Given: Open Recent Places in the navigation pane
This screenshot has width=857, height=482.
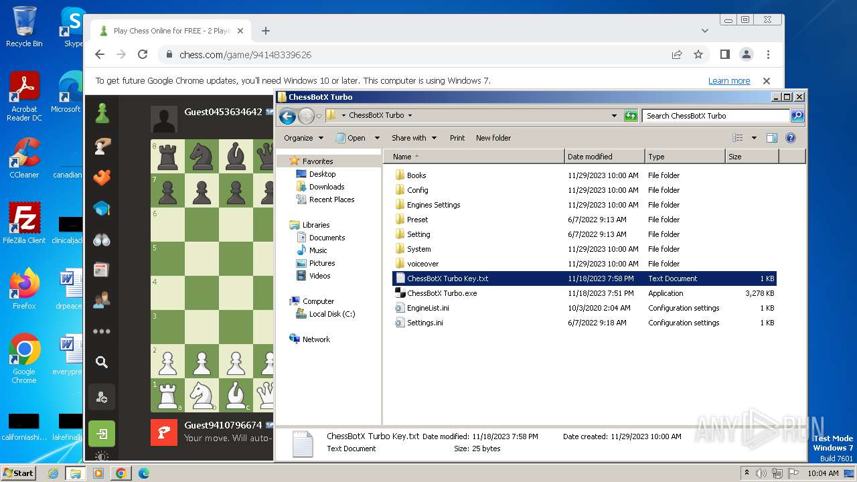Looking at the screenshot, I should coord(331,199).
